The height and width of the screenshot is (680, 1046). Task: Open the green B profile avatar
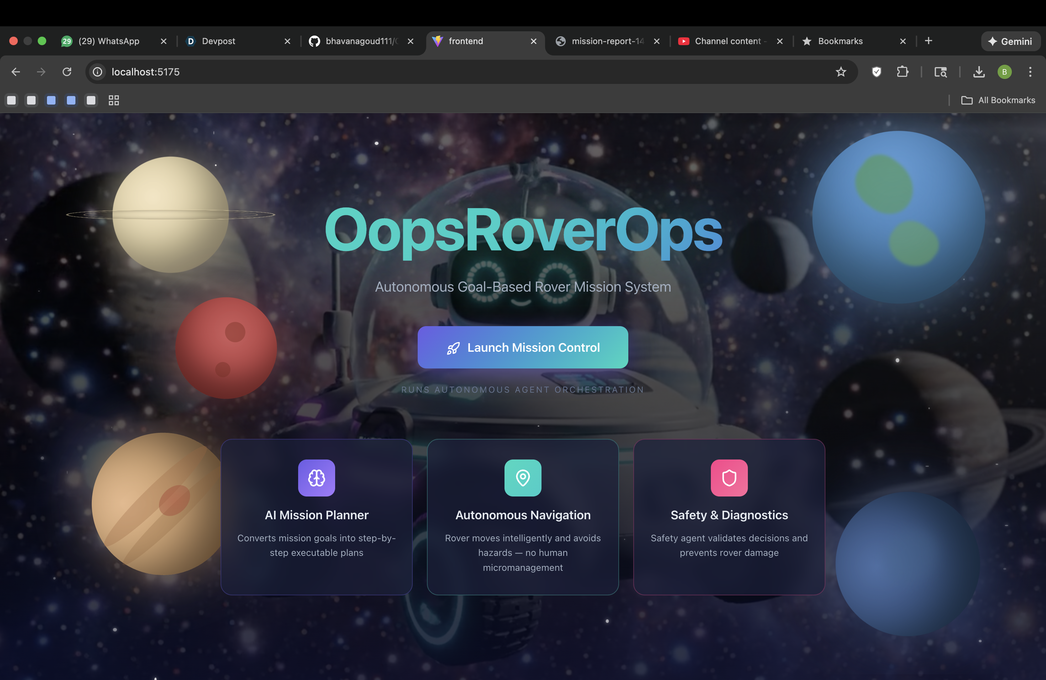pos(1004,71)
